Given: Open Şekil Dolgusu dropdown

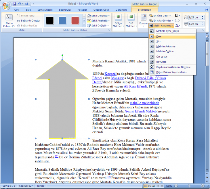Looking at the screenshot, I should pyautogui.click(x=98, y=16).
